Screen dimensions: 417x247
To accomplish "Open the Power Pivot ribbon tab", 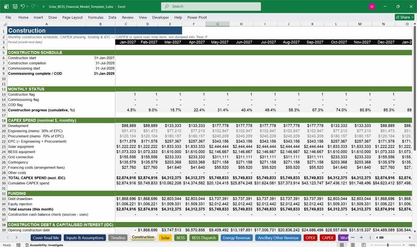I will click(197, 17).
